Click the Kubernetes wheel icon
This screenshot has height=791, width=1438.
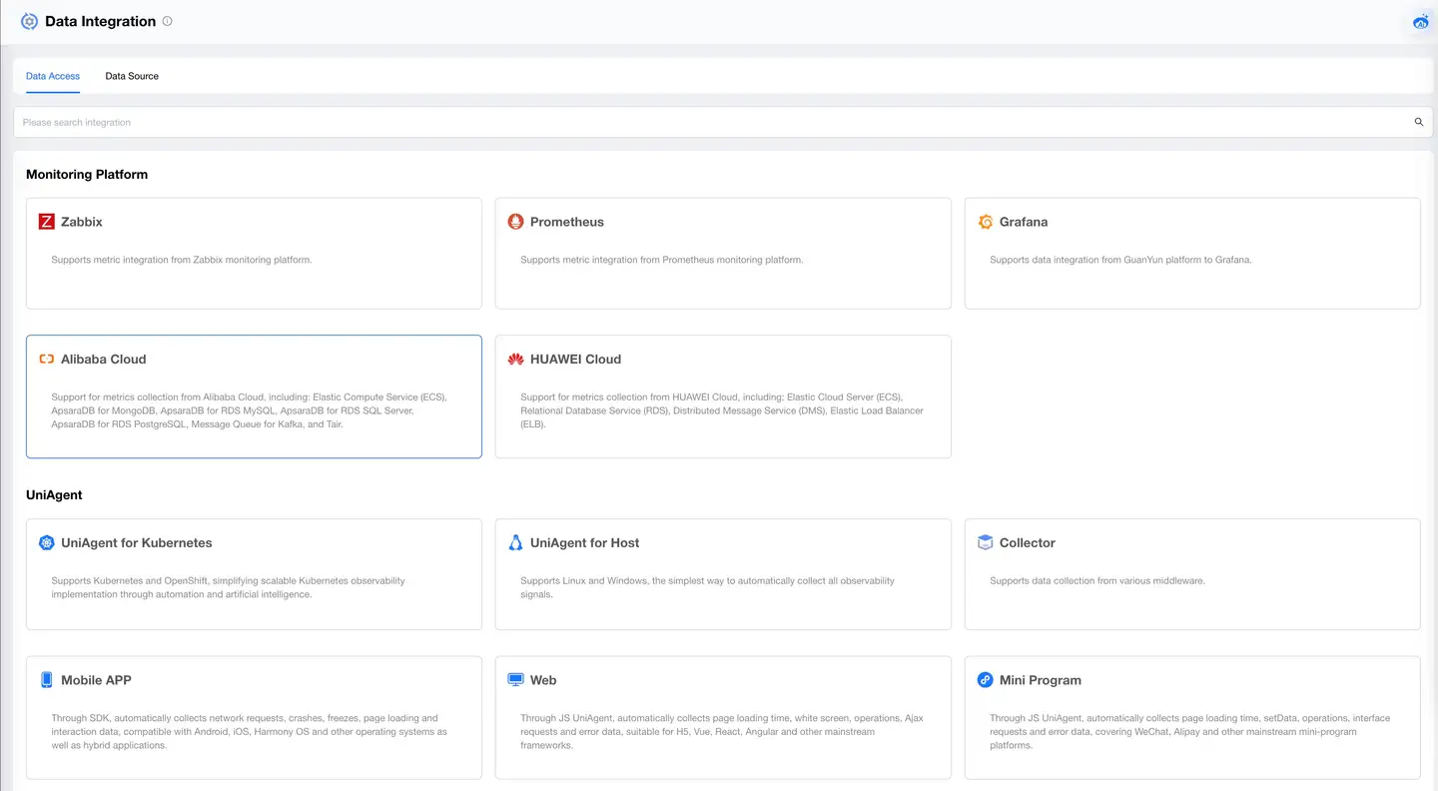click(x=46, y=543)
